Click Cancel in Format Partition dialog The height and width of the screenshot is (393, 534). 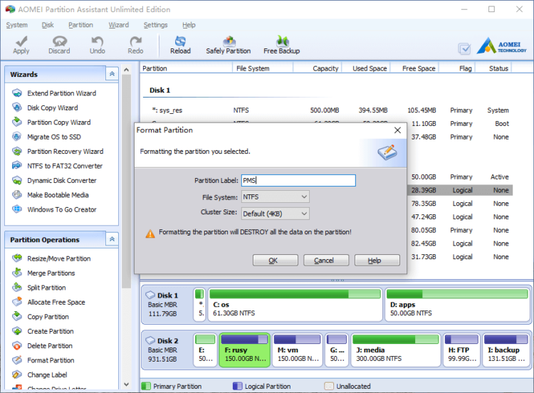click(326, 260)
